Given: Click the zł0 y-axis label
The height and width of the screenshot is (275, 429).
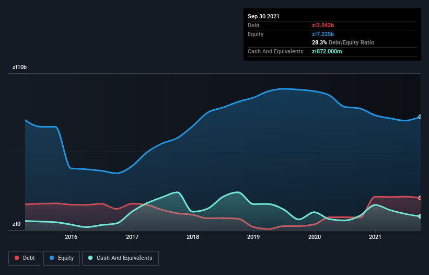Looking at the screenshot, I should point(16,224).
